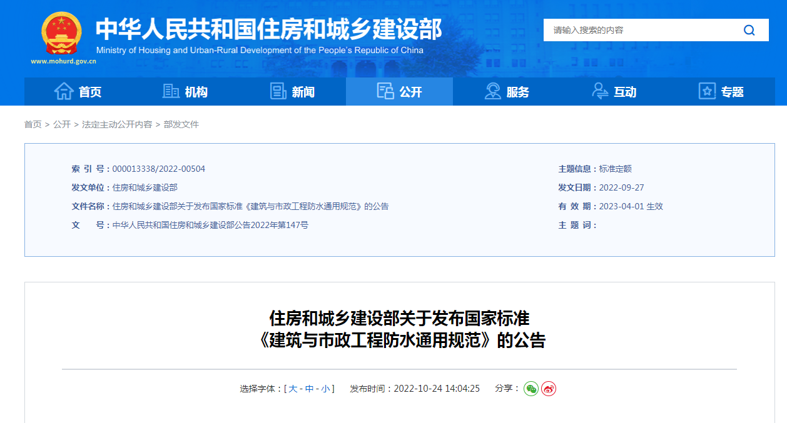Click 公开 in the breadcrumb

pyautogui.click(x=62, y=124)
